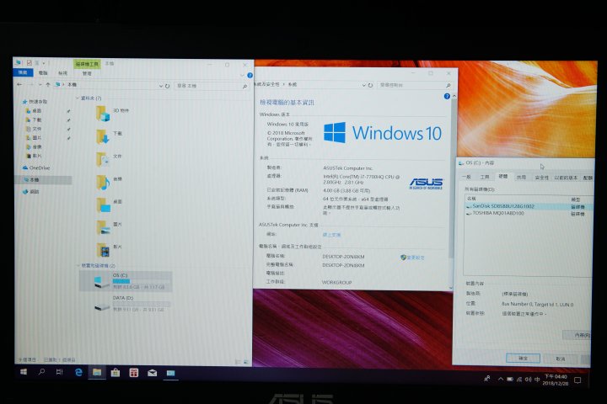607x404 pixels.
Task: Click the volume icon in system tray
Action: pos(528,380)
